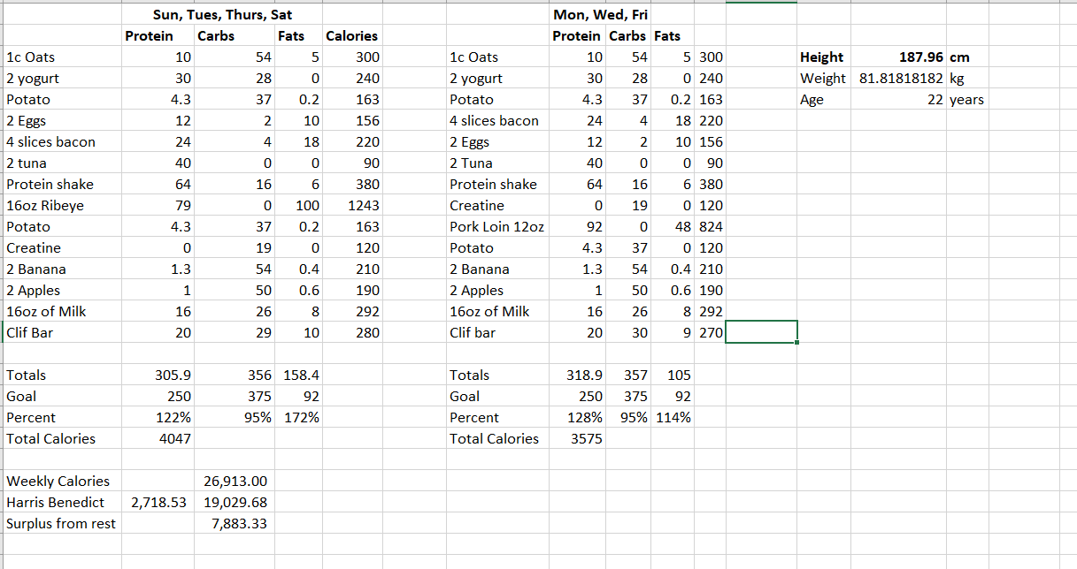Select the 'Pork Loin 12oz' cell

tap(496, 227)
